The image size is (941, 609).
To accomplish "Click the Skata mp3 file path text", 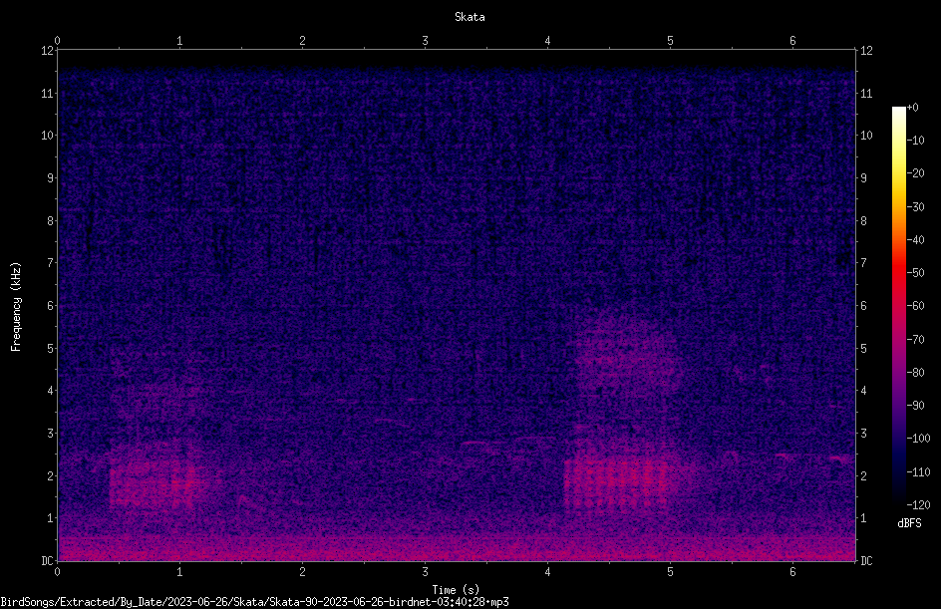I will tap(254, 602).
